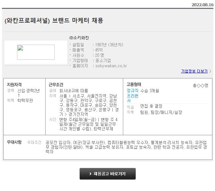Click the 시간 label in 근무조건
215x191 pixels.
pos(53,119)
